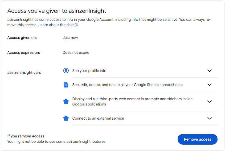Click the pentagon icon beside external service
The image size is (225, 151).
66,118
